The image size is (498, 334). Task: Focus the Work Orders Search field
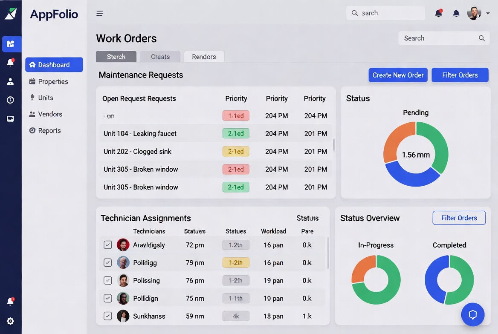coord(444,38)
